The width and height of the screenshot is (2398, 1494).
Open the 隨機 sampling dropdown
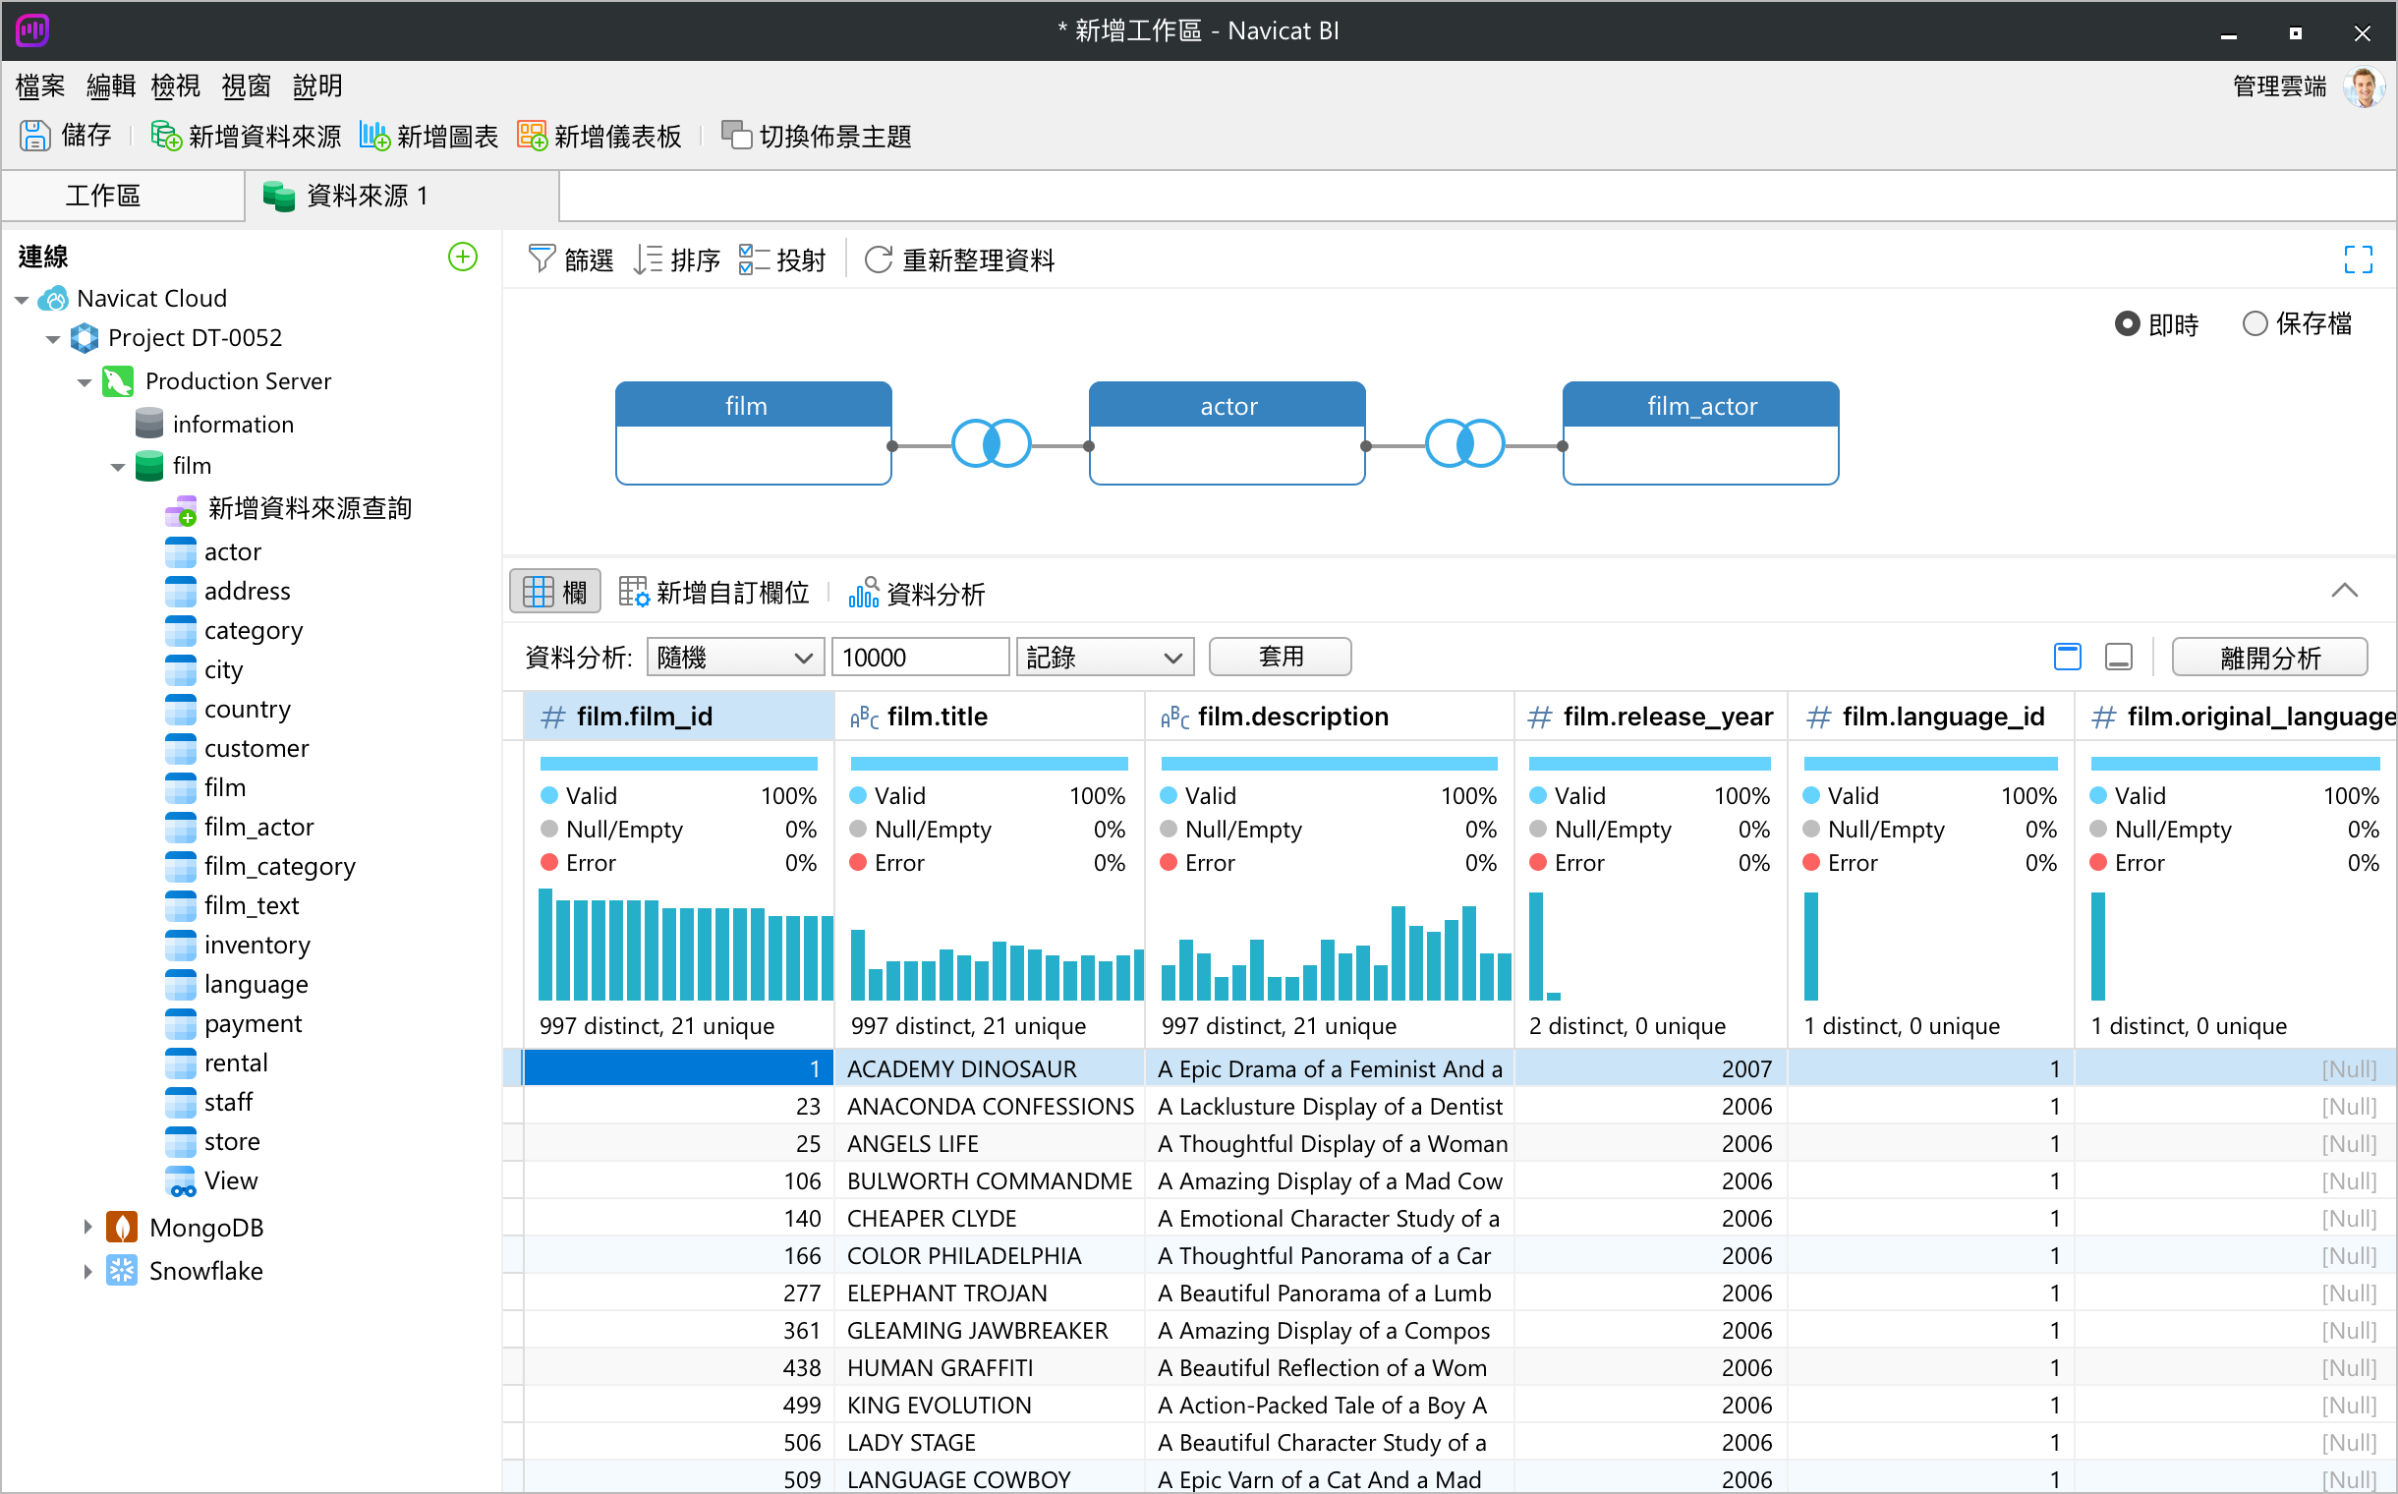pos(735,658)
